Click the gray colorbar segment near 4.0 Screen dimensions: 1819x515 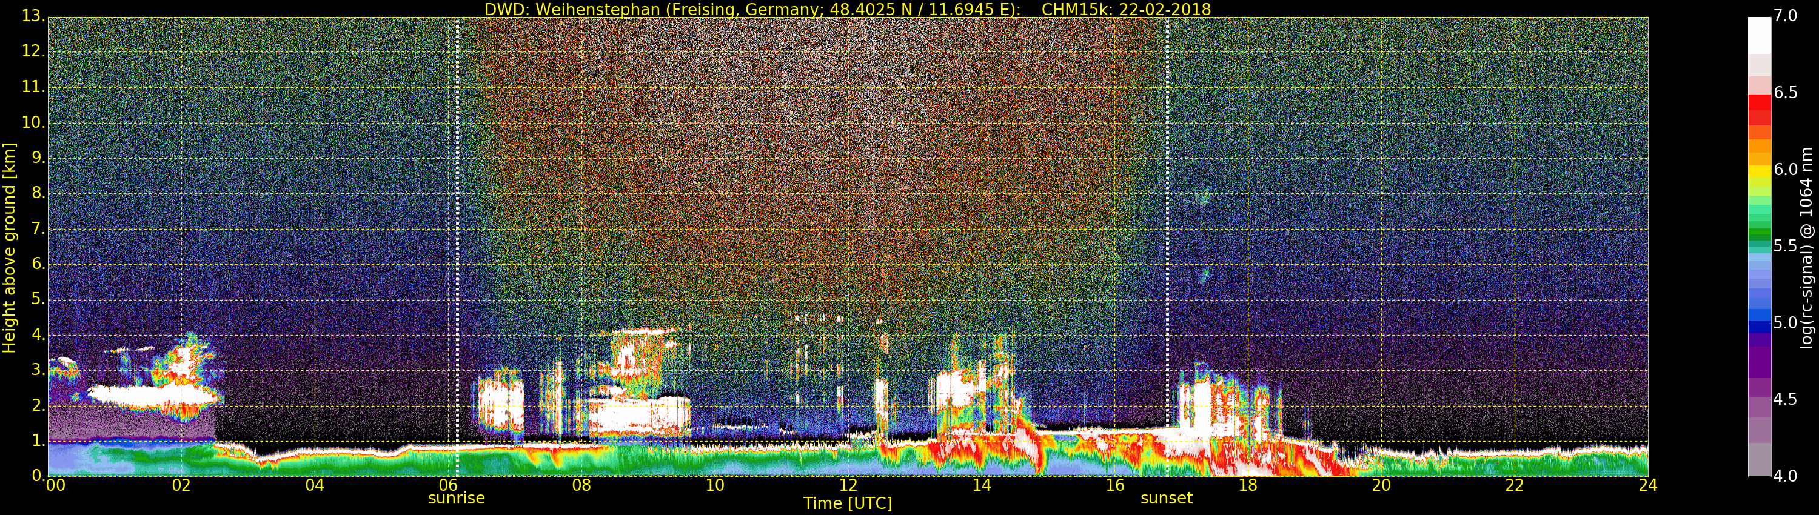pyautogui.click(x=1759, y=459)
